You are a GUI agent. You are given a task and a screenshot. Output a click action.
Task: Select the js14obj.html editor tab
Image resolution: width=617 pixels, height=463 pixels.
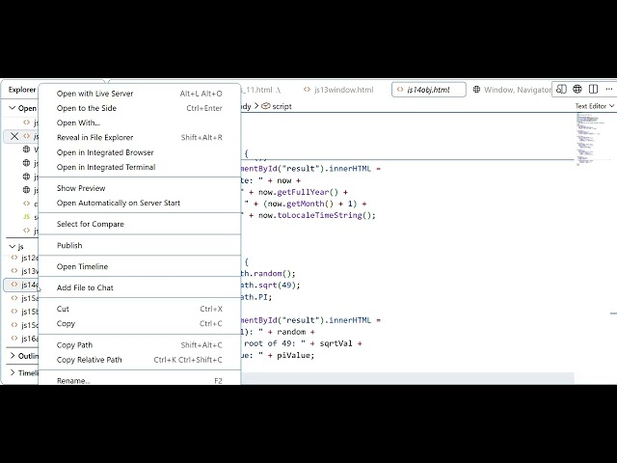click(x=428, y=90)
